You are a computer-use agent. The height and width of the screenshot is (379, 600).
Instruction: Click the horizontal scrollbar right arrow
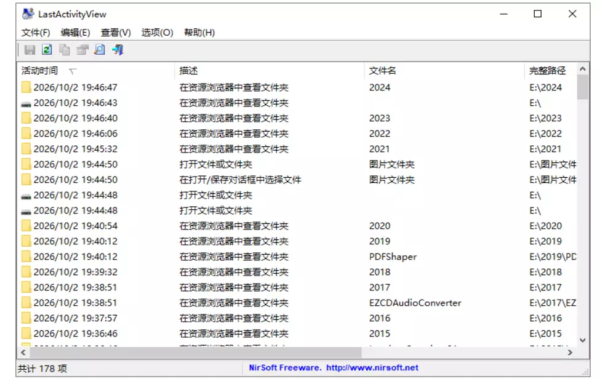570,353
